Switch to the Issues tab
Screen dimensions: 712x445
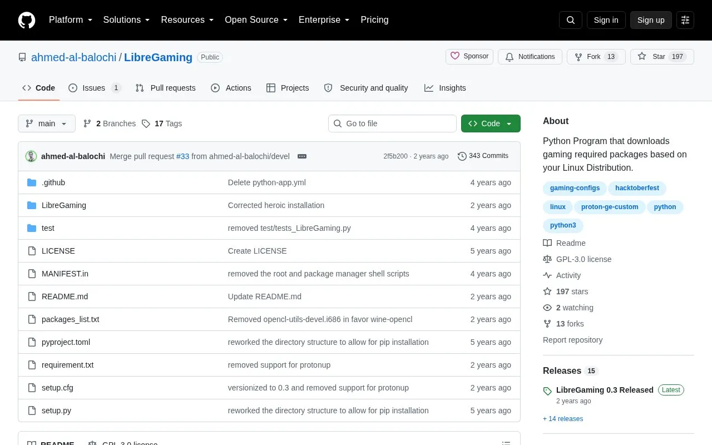pos(95,88)
